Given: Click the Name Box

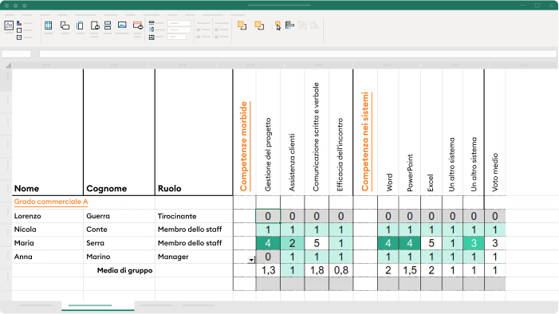Looking at the screenshot, I should 17,54.
